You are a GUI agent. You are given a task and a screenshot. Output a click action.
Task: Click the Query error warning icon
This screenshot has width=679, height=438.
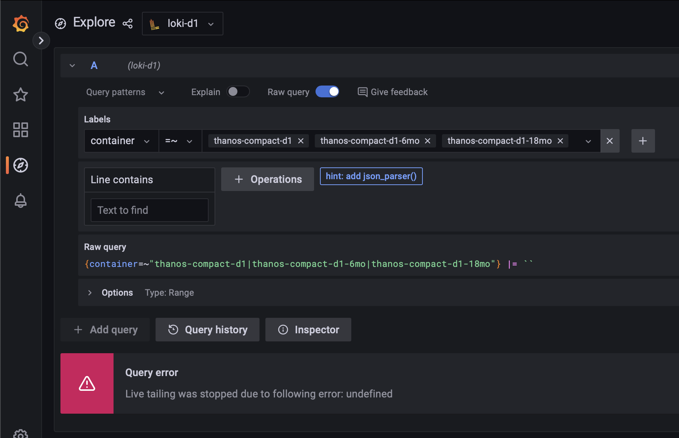tap(87, 383)
